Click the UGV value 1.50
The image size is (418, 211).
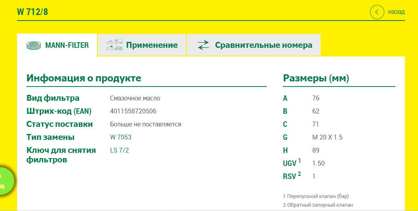[x=319, y=163]
